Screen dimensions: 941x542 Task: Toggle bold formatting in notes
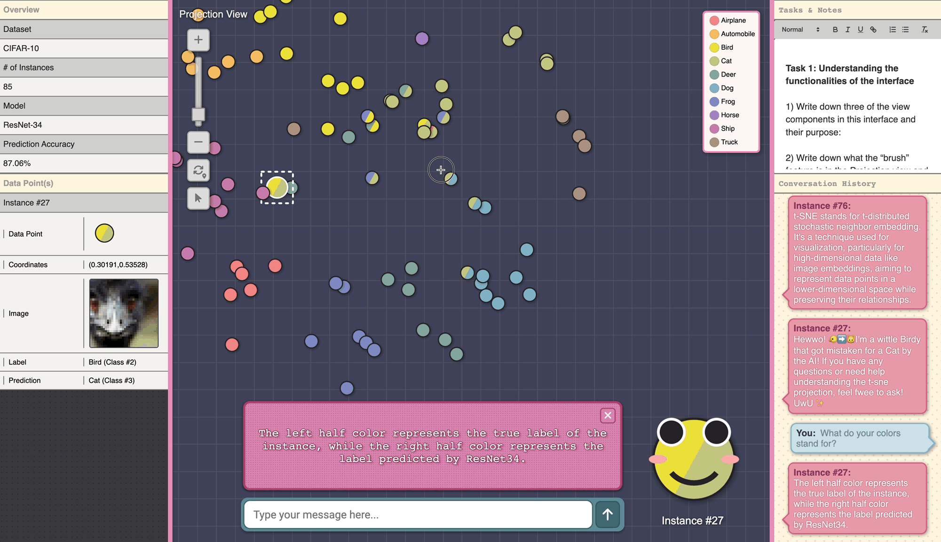click(835, 30)
